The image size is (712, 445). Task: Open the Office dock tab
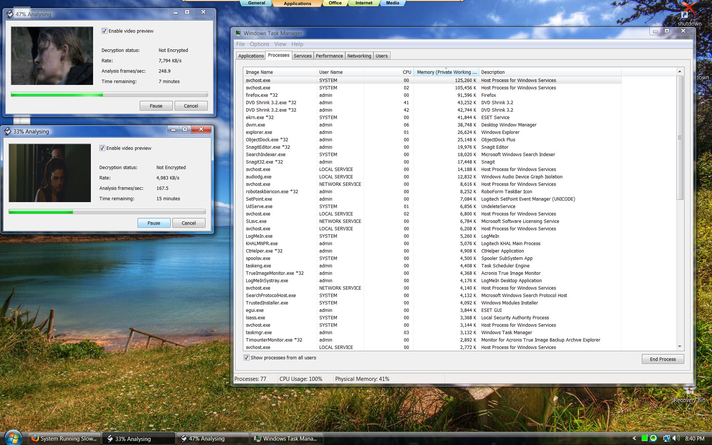[x=335, y=3]
